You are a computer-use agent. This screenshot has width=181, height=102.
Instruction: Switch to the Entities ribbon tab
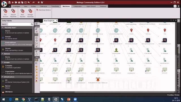[x=33, y=6]
